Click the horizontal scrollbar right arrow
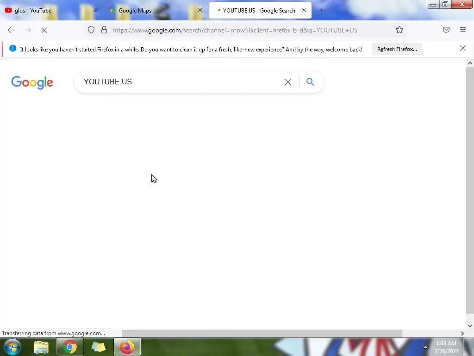The image size is (474, 356). 462,333
